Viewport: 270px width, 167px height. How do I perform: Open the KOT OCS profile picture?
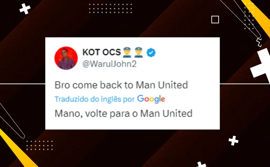66,58
